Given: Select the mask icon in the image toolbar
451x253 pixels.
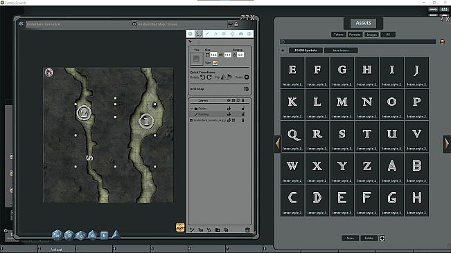Looking at the screenshot, I should click(x=241, y=34).
